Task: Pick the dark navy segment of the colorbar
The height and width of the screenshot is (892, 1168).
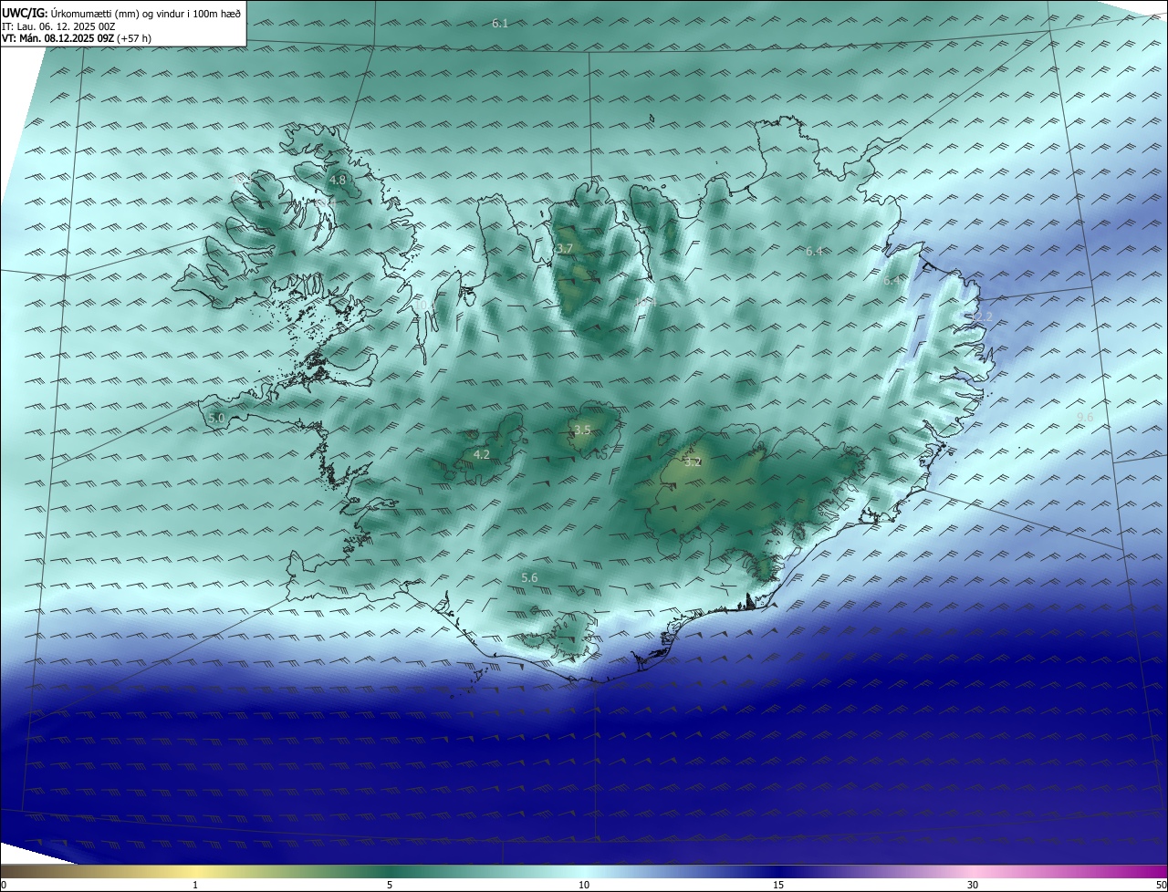Action: [778, 871]
